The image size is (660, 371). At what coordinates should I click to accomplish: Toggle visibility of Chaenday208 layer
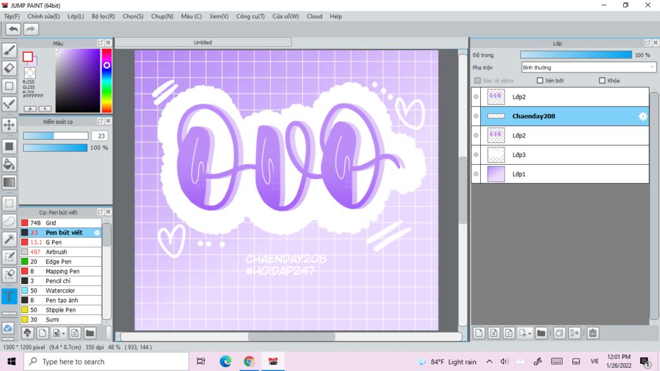point(476,116)
